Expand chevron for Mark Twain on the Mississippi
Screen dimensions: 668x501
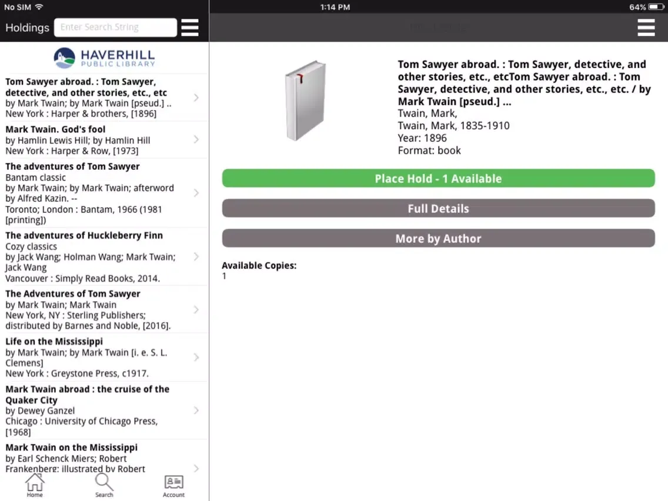coord(196,468)
